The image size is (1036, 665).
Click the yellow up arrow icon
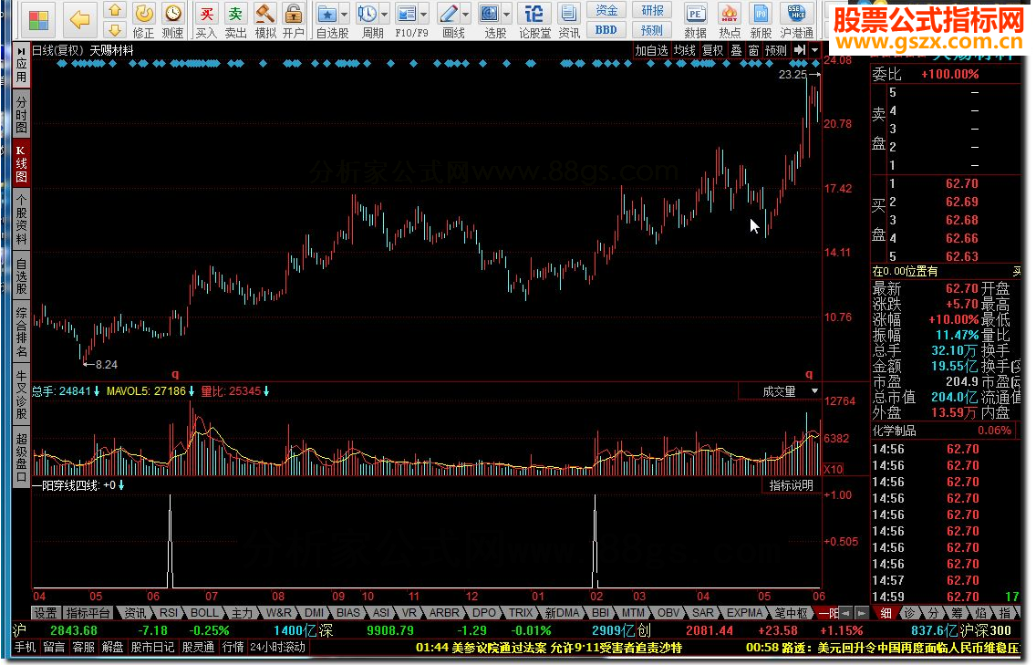tap(115, 11)
